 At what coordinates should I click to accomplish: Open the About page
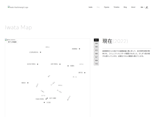click(x=133, y=7)
